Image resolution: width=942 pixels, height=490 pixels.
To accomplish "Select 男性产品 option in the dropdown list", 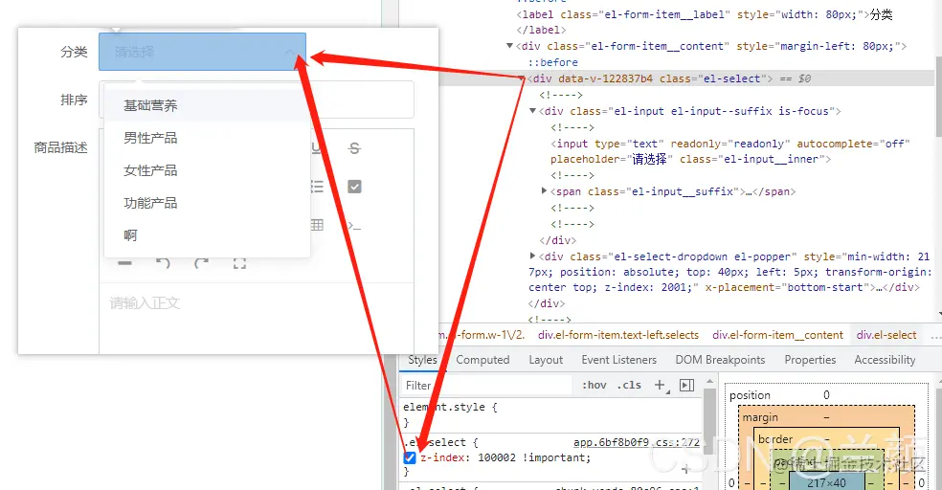I will 208,138.
